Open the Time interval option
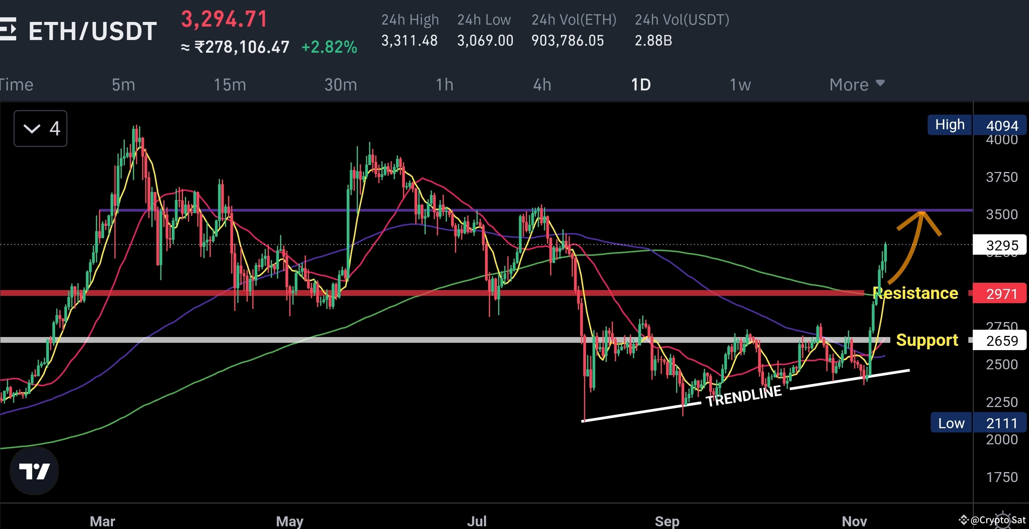The width and height of the screenshot is (1029, 529). pyautogui.click(x=17, y=84)
